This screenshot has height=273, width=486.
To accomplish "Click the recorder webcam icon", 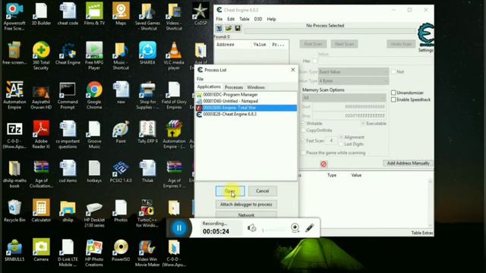I will 295,227.
